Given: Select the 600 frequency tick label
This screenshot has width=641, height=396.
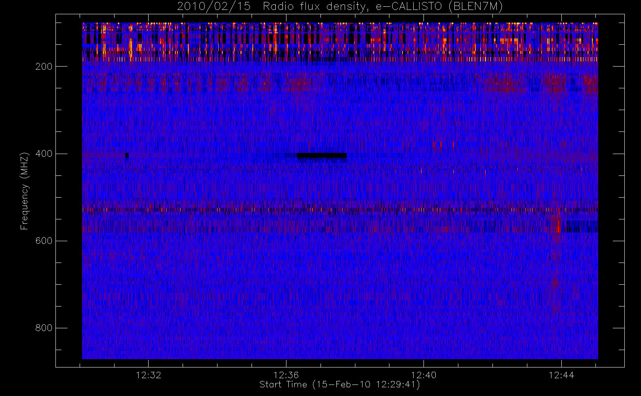Looking at the screenshot, I should [x=44, y=241].
